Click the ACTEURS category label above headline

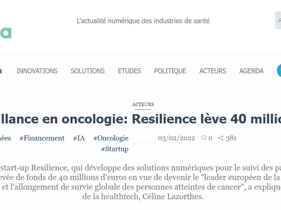[x=143, y=105]
